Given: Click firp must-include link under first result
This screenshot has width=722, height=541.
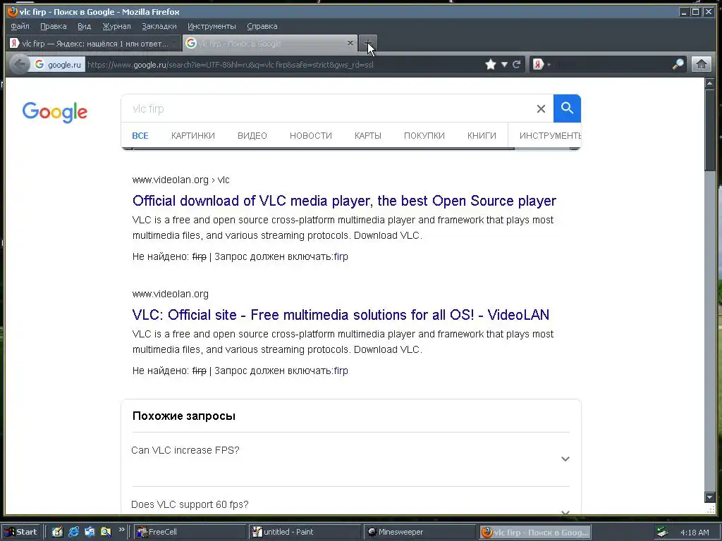Looking at the screenshot, I should coord(341,256).
